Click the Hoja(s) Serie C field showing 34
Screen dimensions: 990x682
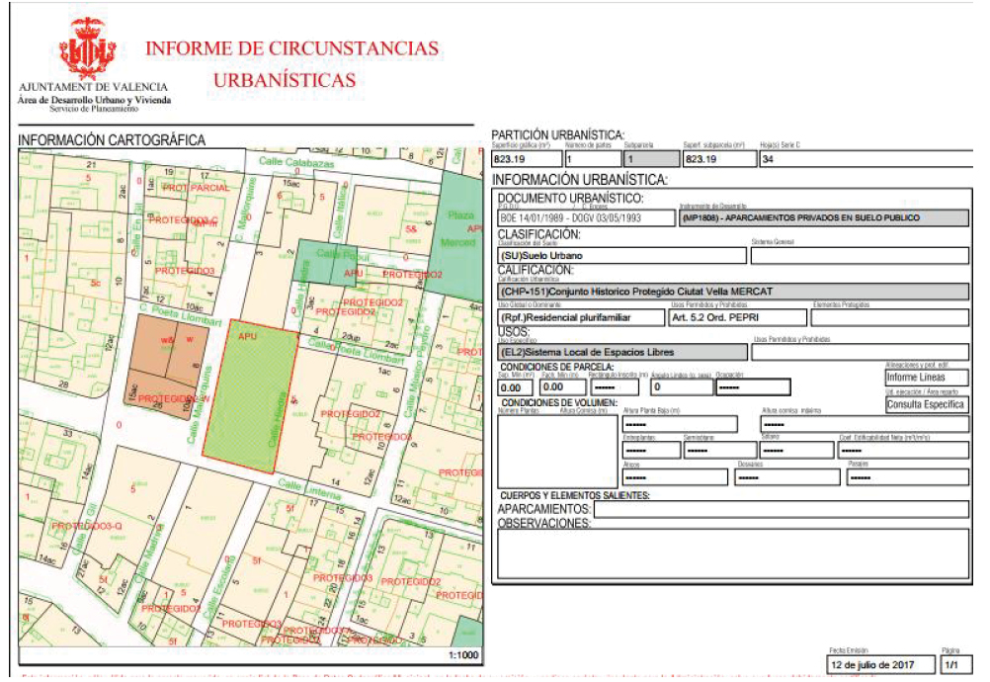coord(865,159)
